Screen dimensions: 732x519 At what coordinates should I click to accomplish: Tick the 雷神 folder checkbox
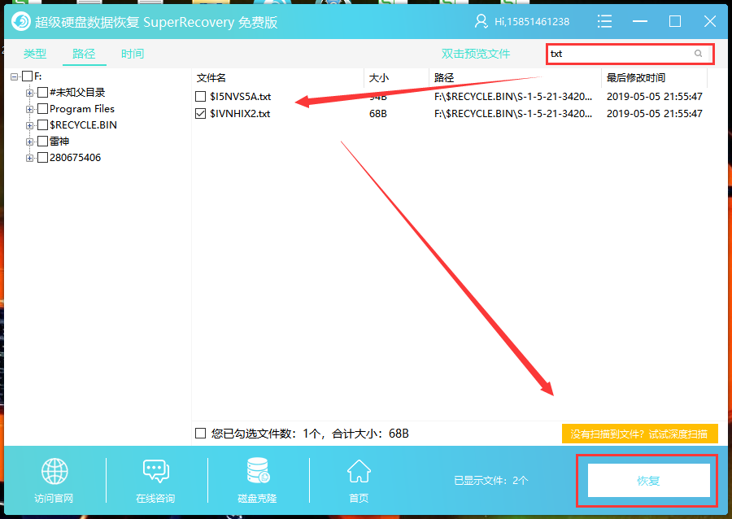pyautogui.click(x=42, y=142)
